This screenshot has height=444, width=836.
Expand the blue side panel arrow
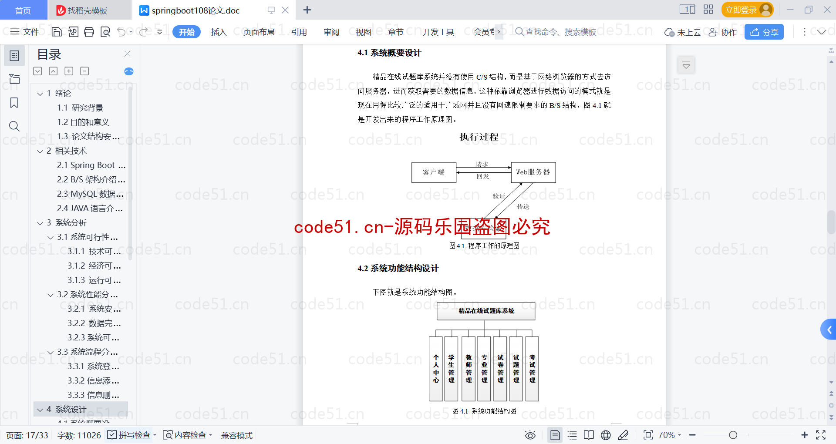(x=829, y=330)
